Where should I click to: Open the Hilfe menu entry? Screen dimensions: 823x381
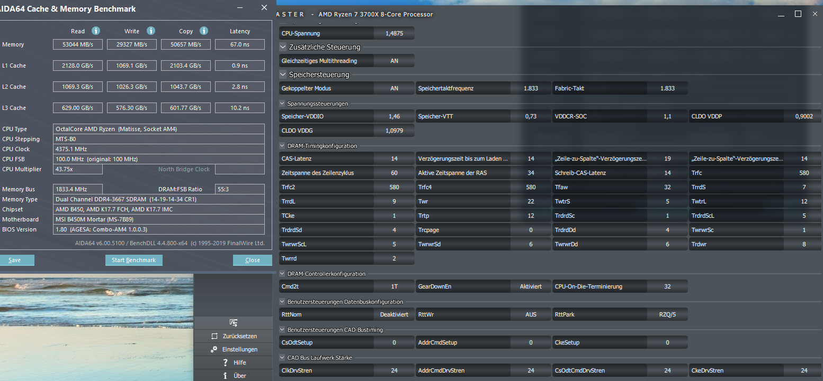pyautogui.click(x=233, y=363)
